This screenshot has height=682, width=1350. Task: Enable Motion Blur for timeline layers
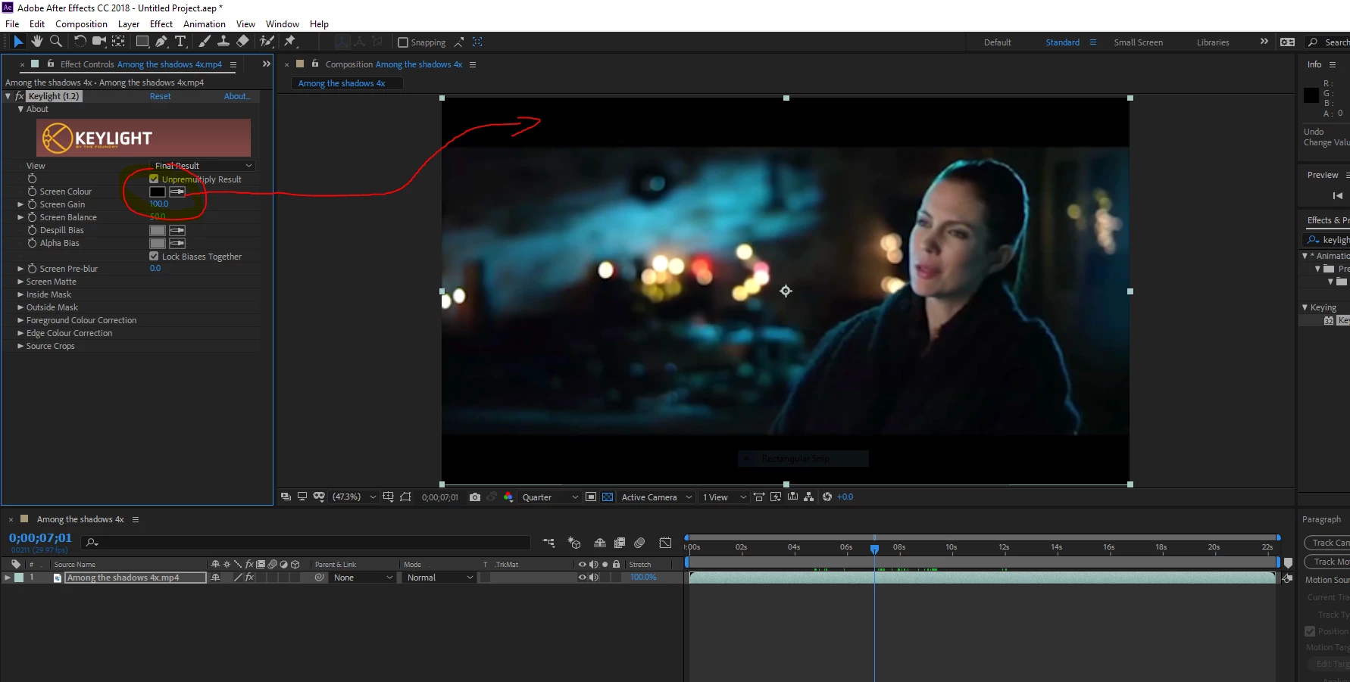[x=639, y=543]
